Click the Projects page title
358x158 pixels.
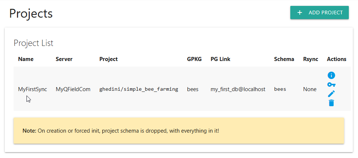pos(31,14)
